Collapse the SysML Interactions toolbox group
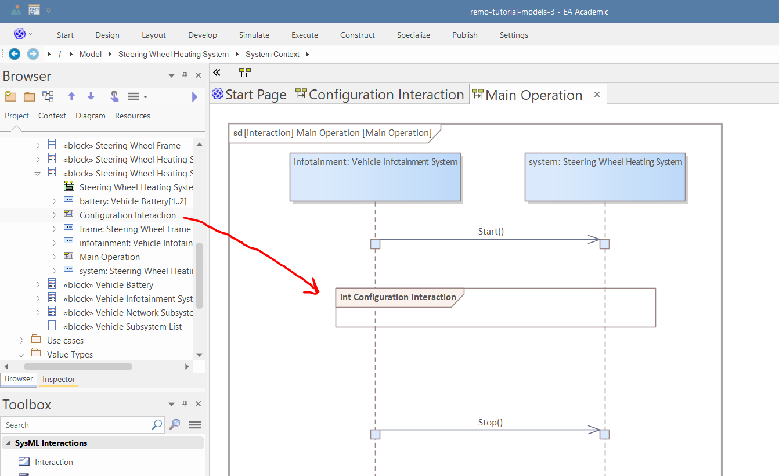This screenshot has height=476, width=779. click(8, 443)
